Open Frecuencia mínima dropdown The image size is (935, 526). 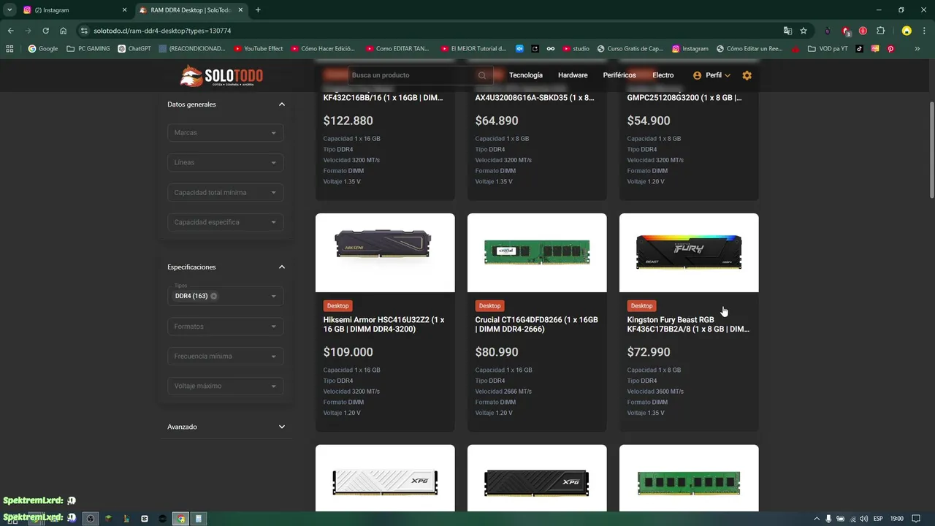225,357
